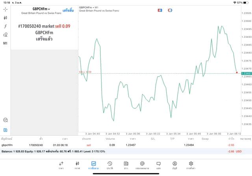Open the indicators (f) icon
Screen dimensions: 252x176
pos(6,26)
